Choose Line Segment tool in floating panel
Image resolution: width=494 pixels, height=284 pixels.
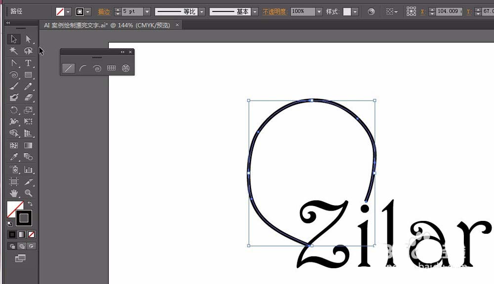click(68, 68)
